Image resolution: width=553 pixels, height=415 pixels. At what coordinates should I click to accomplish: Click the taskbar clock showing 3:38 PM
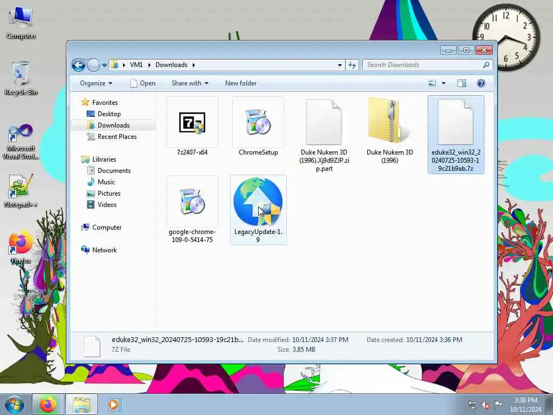pyautogui.click(x=525, y=405)
